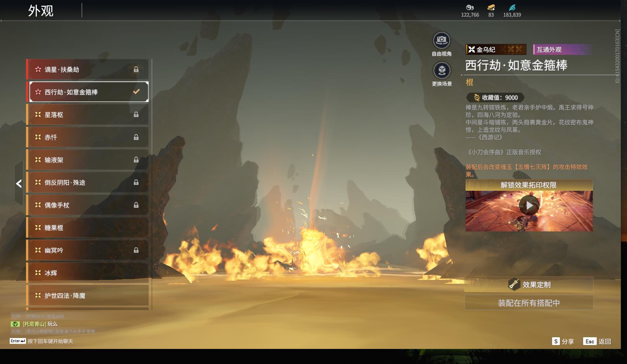
Task: Click the 互通外观 tag
Action: (562, 49)
